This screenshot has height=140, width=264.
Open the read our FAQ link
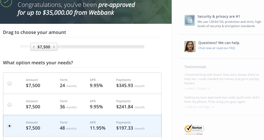coord(226,48)
